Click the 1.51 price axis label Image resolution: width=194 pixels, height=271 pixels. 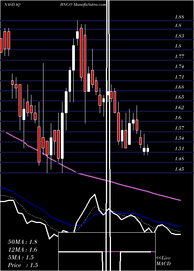[179, 148]
